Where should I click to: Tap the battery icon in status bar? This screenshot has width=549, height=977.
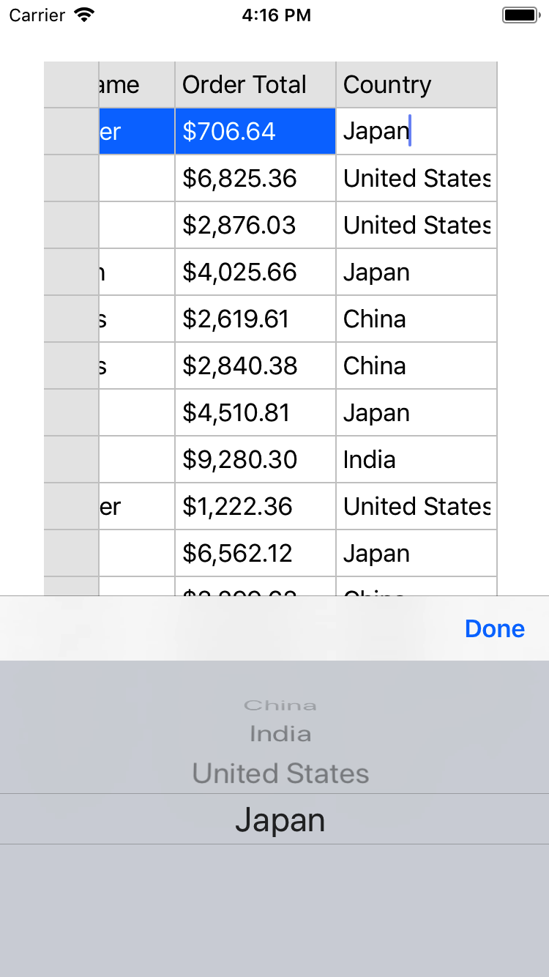(x=520, y=15)
